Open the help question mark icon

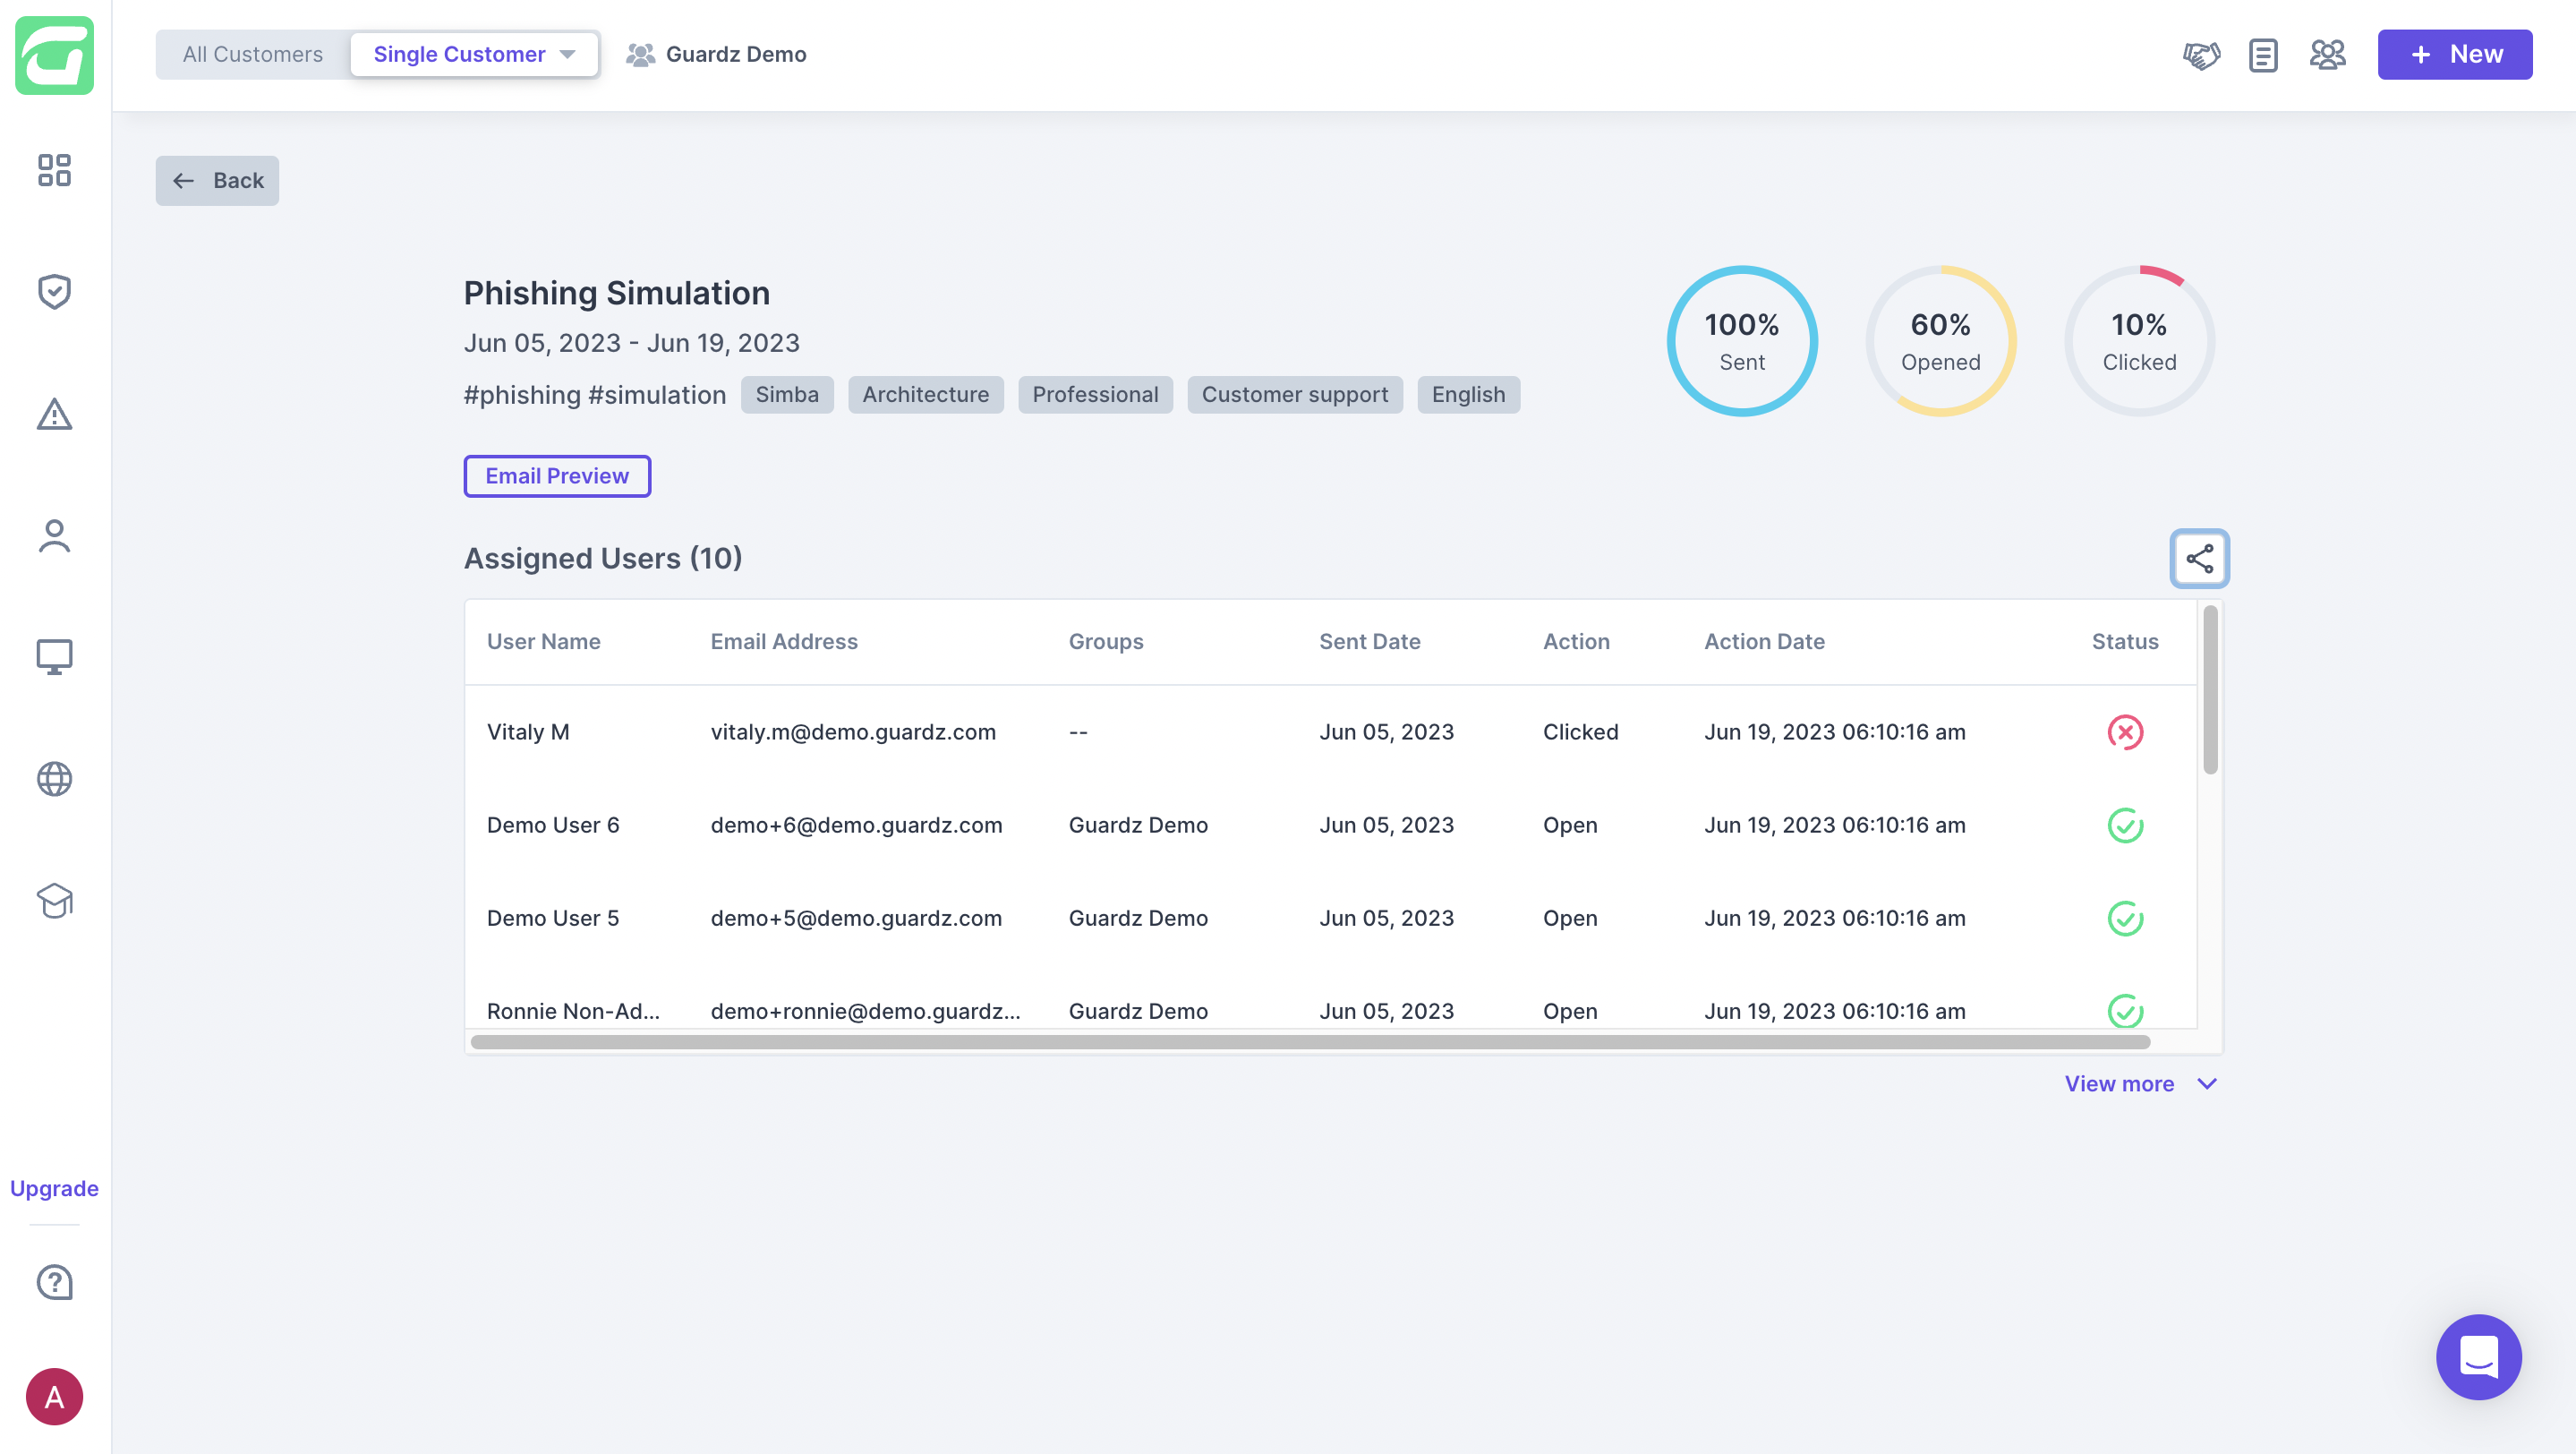tap(54, 1282)
